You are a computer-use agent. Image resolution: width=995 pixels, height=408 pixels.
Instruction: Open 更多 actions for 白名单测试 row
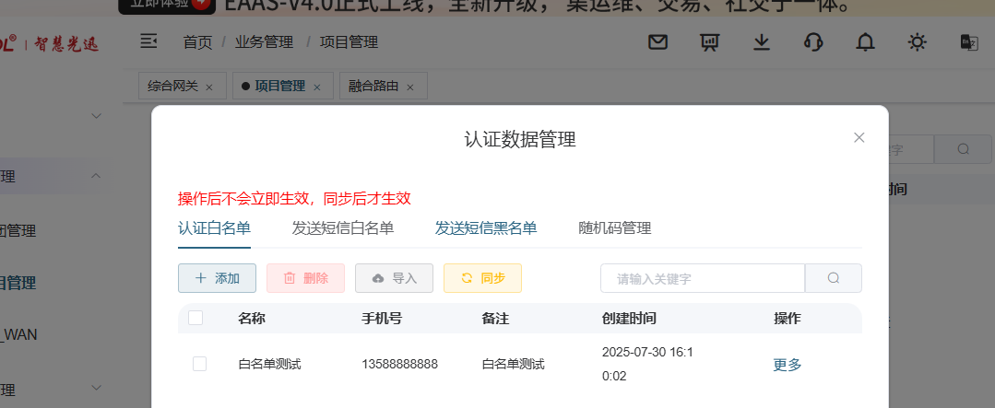[787, 365]
